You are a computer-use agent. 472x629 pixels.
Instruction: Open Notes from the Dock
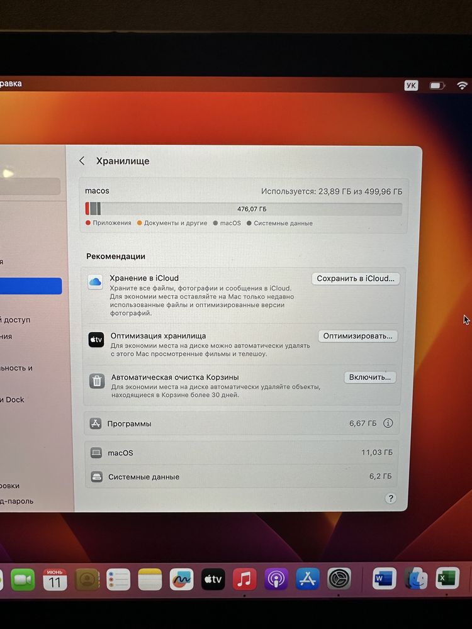(150, 579)
